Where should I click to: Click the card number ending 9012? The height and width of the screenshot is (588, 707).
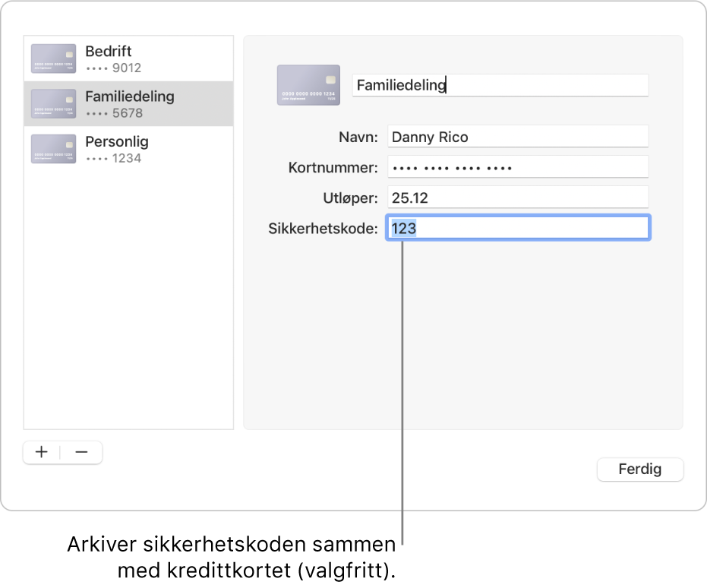pos(114,68)
